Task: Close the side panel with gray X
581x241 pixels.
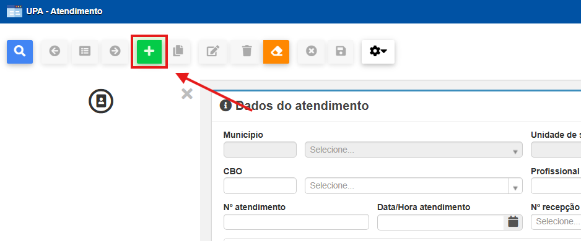Action: pyautogui.click(x=187, y=95)
